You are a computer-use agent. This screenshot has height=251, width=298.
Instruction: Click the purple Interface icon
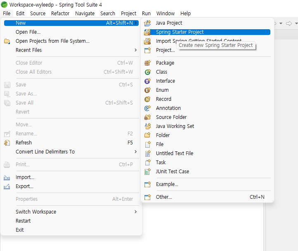pos(147,81)
